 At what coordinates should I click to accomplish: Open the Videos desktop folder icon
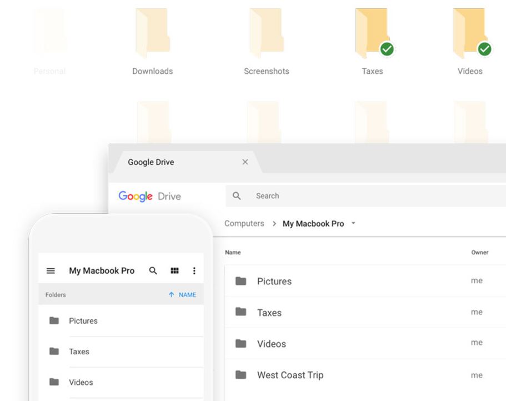coord(469,33)
